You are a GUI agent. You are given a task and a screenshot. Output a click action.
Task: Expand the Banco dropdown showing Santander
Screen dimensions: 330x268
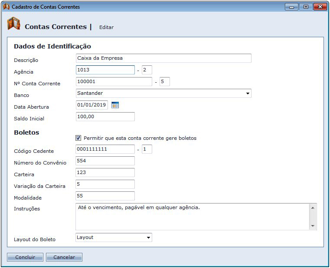163,94
